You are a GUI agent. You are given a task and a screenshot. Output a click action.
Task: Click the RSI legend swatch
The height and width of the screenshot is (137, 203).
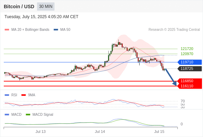coord(7,95)
